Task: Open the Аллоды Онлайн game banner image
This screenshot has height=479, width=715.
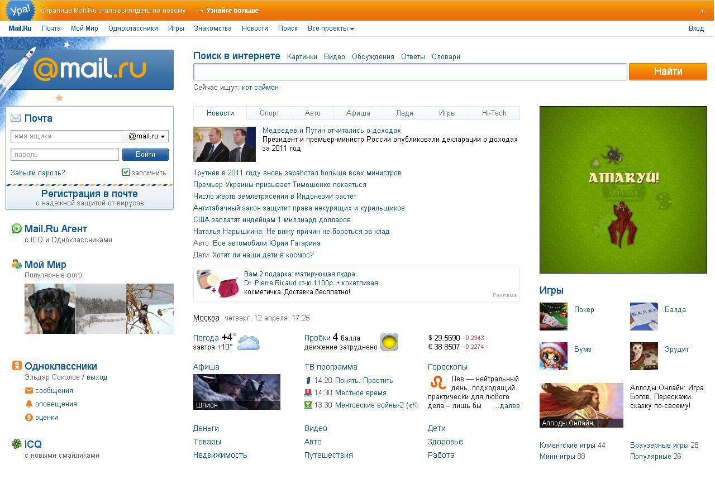Action: click(581, 405)
